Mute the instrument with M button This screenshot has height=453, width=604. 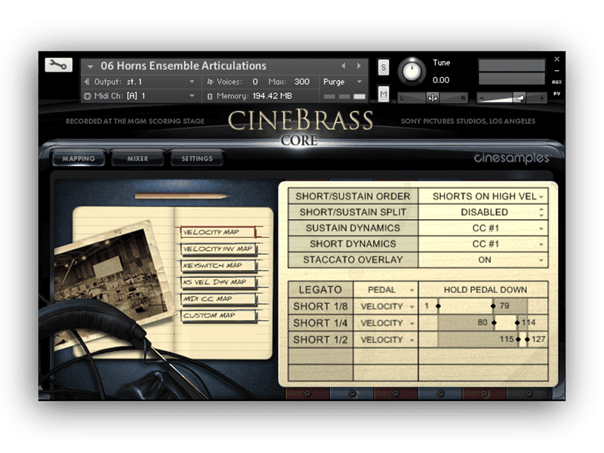(x=384, y=94)
